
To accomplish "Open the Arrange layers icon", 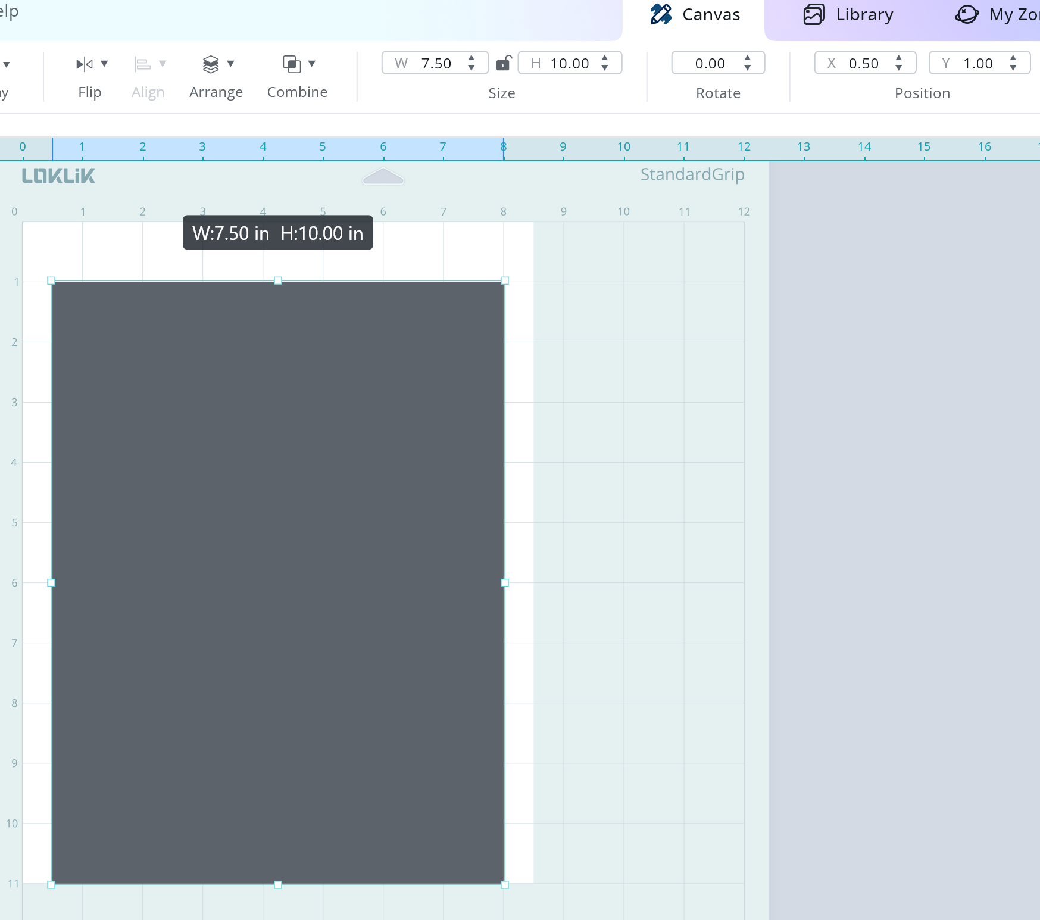I will pyautogui.click(x=211, y=64).
